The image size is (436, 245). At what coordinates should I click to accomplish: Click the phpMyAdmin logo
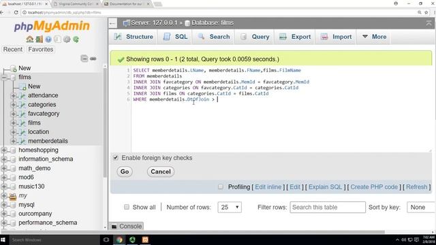(52, 26)
